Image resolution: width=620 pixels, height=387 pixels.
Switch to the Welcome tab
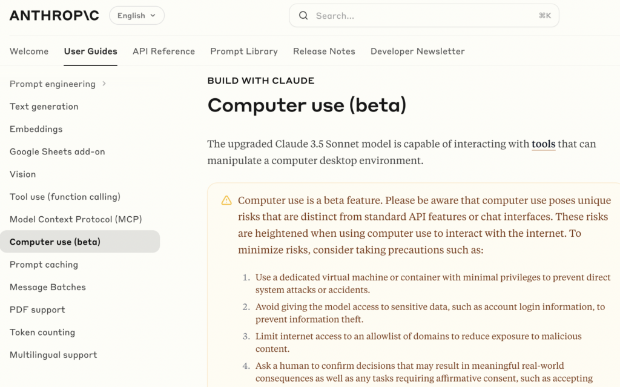pyautogui.click(x=29, y=51)
